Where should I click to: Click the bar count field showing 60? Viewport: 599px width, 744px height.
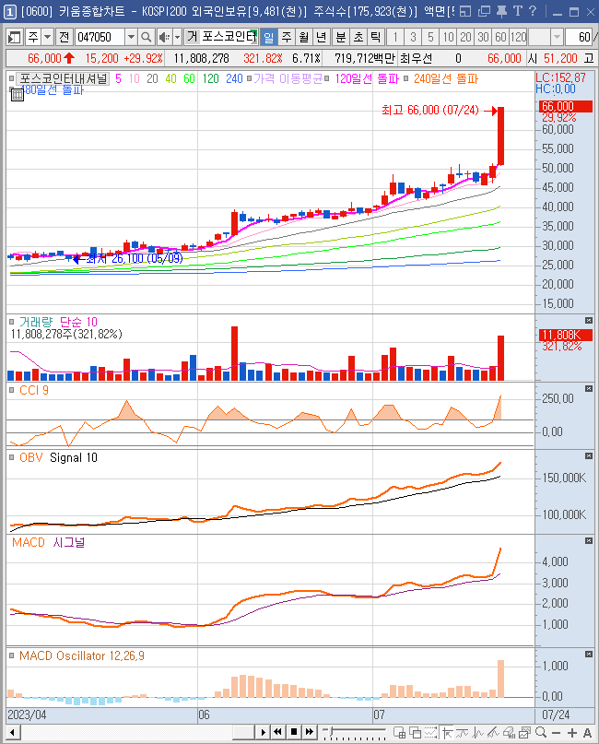[579, 37]
